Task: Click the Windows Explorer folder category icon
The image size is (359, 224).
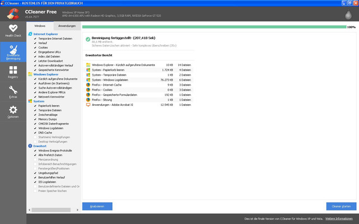Action: 30,74
